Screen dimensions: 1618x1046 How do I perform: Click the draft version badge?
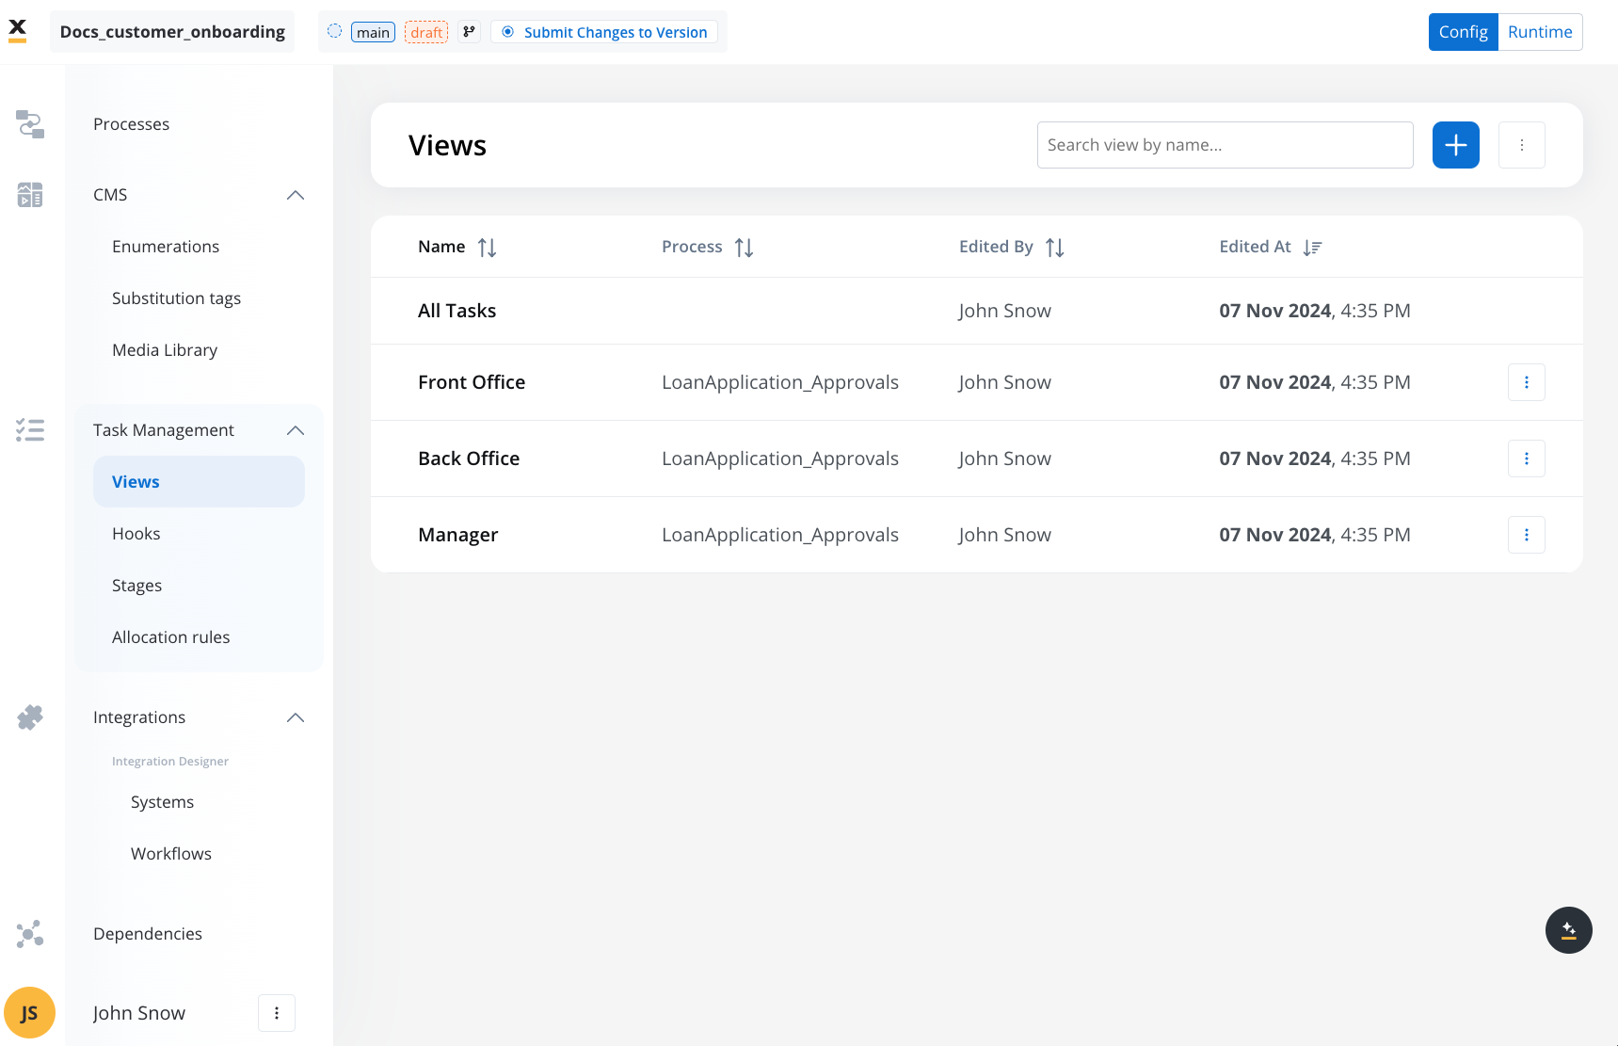click(x=426, y=32)
